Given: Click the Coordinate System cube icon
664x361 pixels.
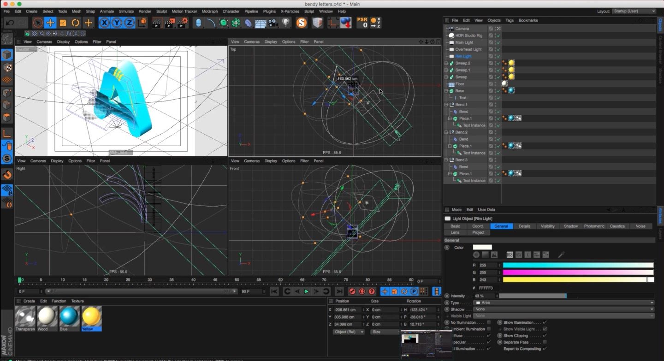Looking at the screenshot, I should click(x=142, y=23).
